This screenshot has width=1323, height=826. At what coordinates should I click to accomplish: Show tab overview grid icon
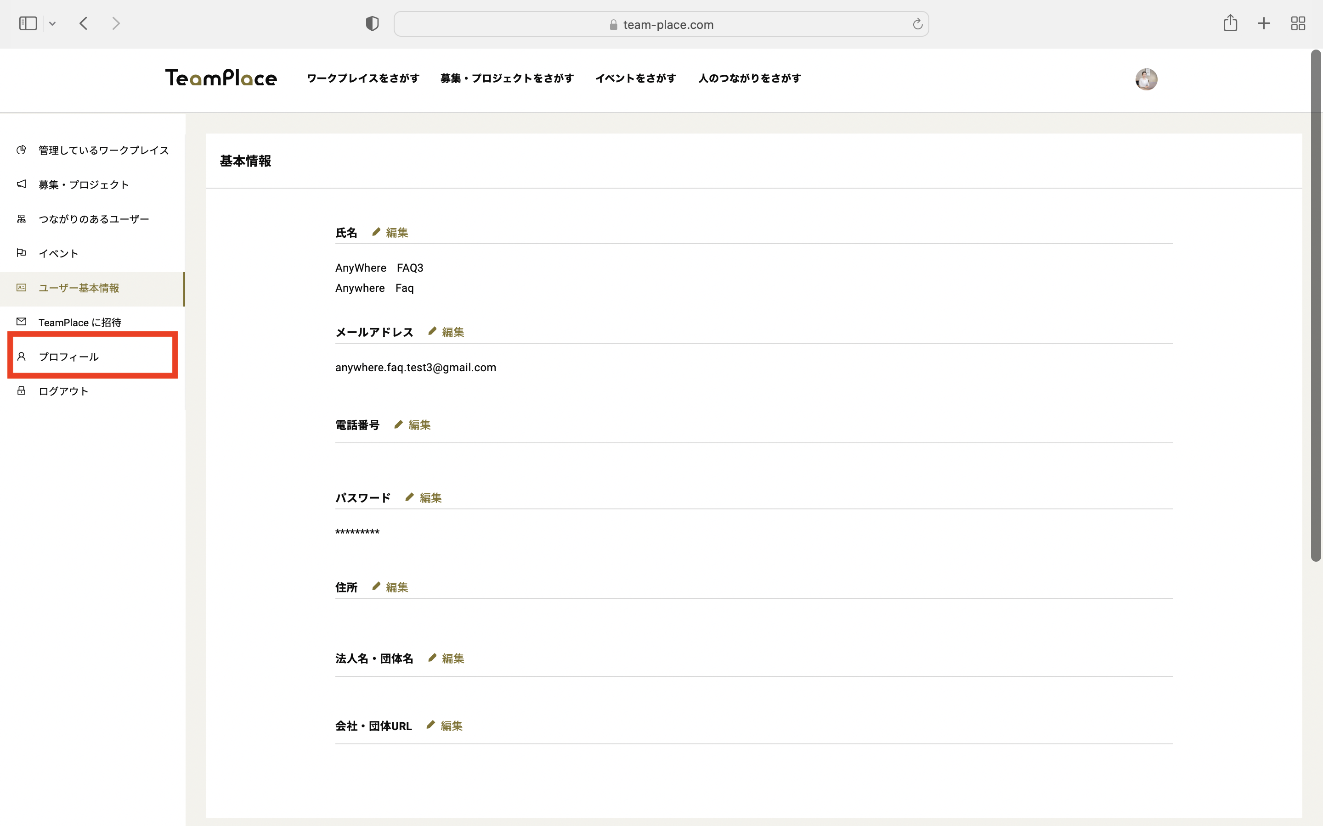pyautogui.click(x=1298, y=23)
